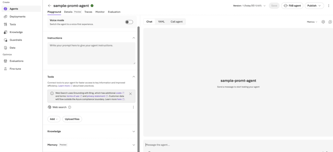The image size is (333, 152).
Task: Switch to the Traces tab
Action: click(x=88, y=12)
